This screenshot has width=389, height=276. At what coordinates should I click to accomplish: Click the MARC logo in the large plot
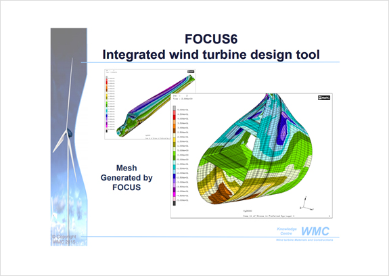(x=324, y=97)
